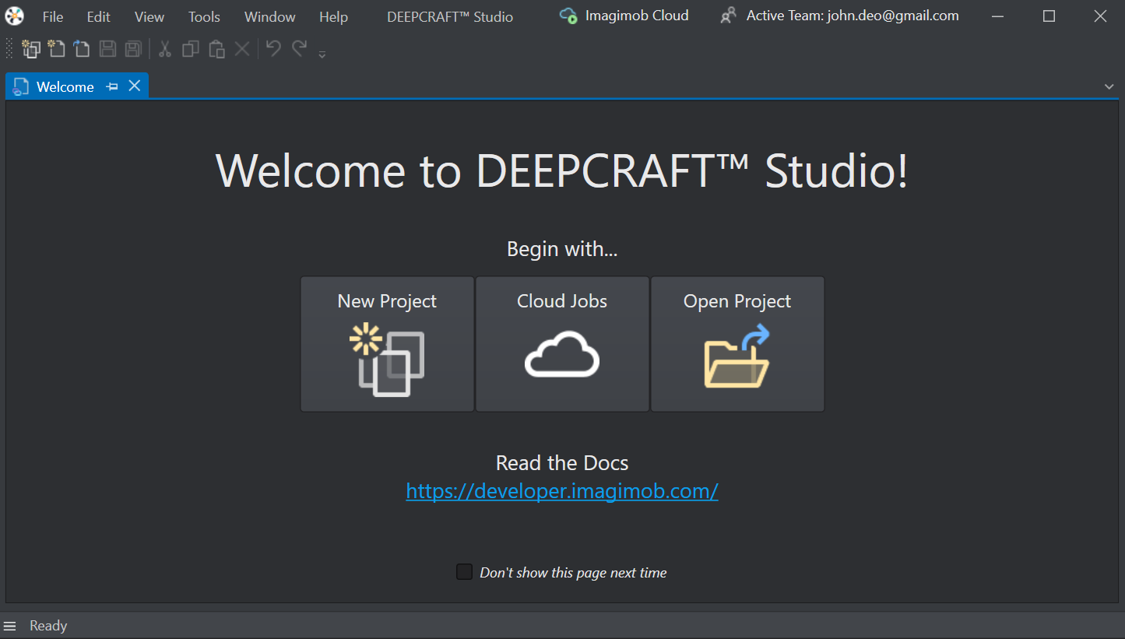Click the Welcome to DEEPCRAFT™ Studio! heading
This screenshot has height=639, width=1125.
562,170
